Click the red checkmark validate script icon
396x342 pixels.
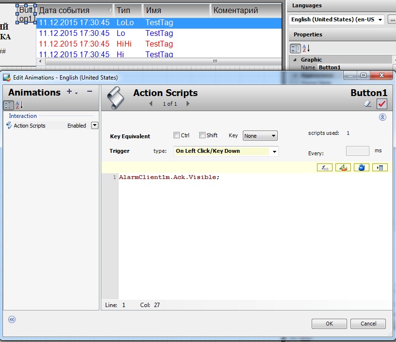coord(382,103)
